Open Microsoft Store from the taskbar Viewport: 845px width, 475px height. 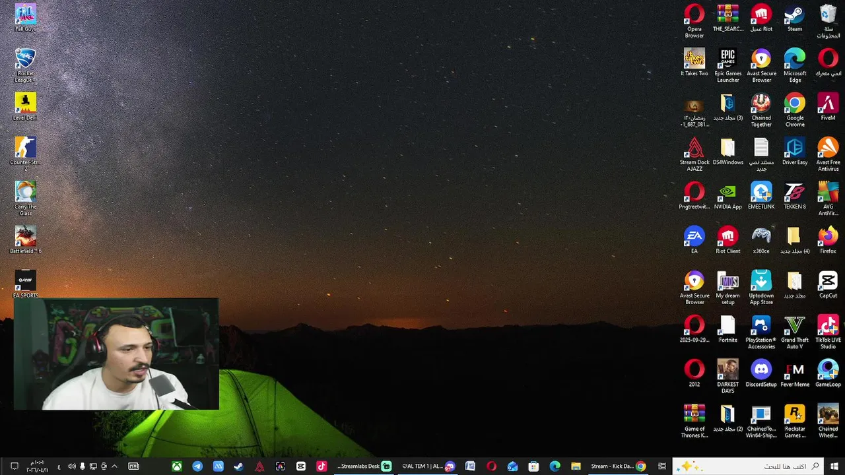[533, 466]
